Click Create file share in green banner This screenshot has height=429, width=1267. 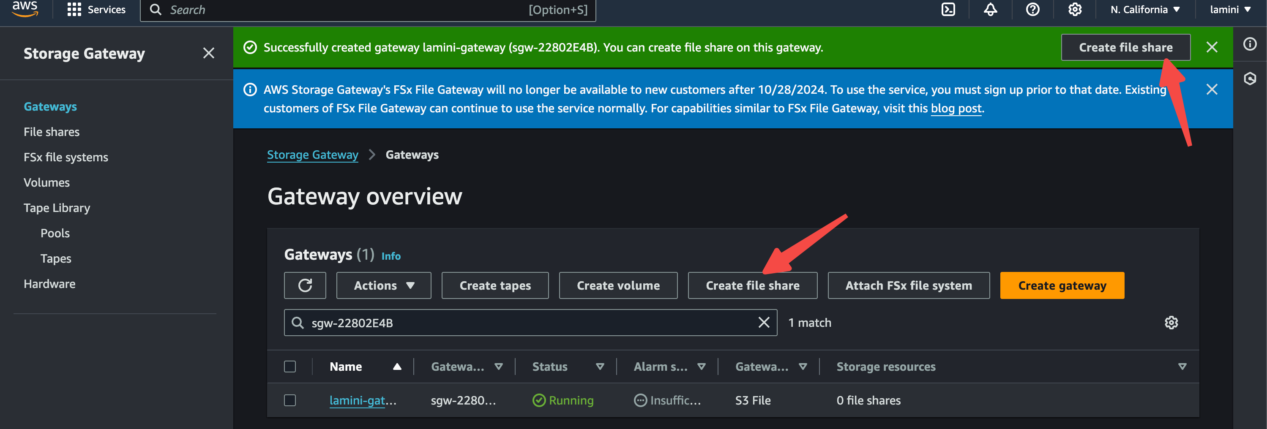coord(1125,47)
